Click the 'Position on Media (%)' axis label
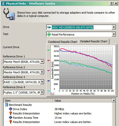 (83, 93)
